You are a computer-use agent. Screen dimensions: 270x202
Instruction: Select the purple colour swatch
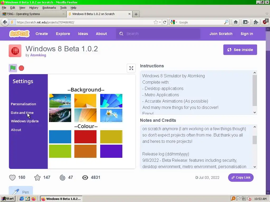click(x=111, y=151)
